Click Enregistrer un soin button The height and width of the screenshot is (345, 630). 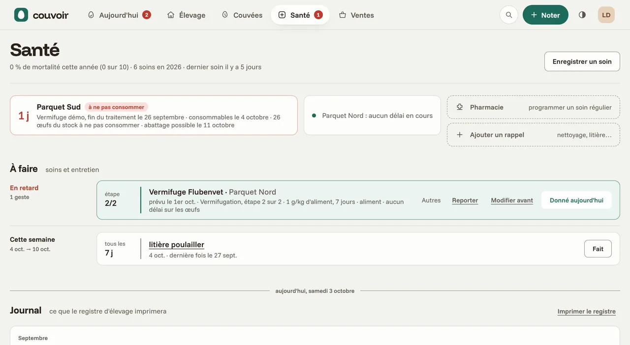[582, 61]
